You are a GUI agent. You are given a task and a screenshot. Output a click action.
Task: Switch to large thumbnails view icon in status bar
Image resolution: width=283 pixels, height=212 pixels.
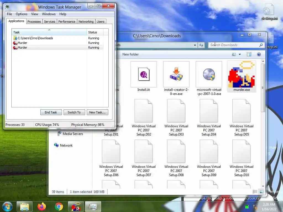(261, 192)
